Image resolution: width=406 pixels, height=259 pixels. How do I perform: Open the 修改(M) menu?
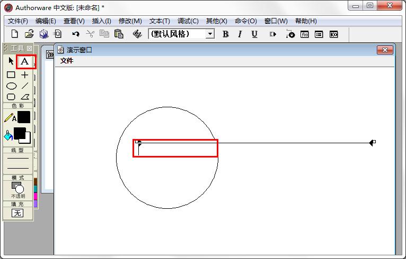[130, 21]
